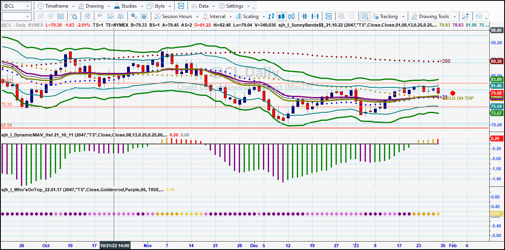505x250 pixels.
Task: Click the wave icon right of new chart
Action: pos(479,17)
